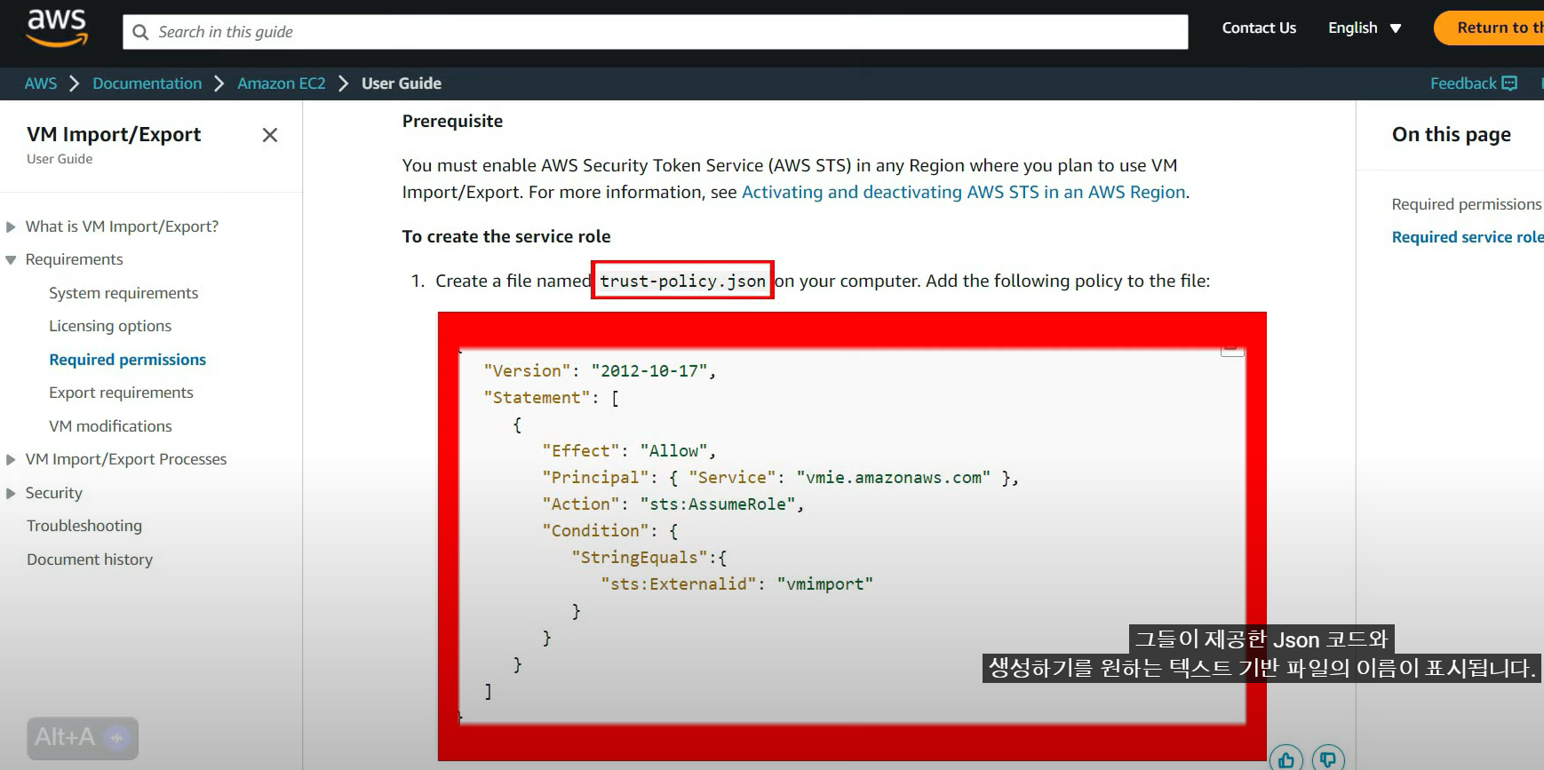Expand What is VM Import/Export?

[11, 226]
